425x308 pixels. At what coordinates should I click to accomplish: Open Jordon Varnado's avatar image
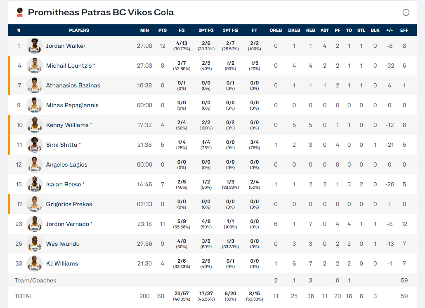(x=35, y=224)
